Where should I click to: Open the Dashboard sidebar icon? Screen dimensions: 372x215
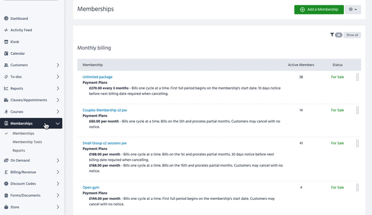[x=6, y=18]
